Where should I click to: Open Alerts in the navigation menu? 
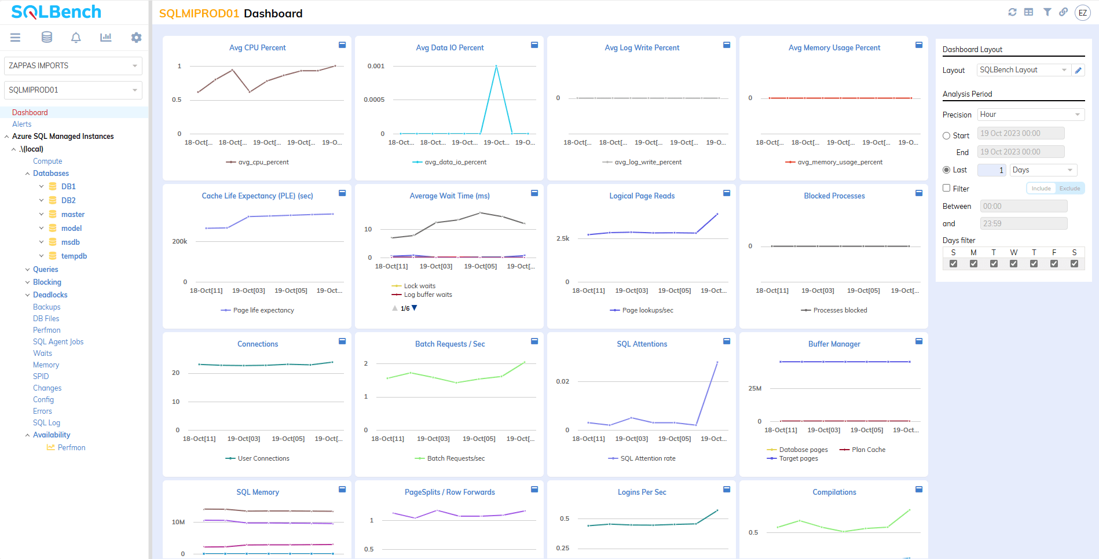(x=22, y=124)
